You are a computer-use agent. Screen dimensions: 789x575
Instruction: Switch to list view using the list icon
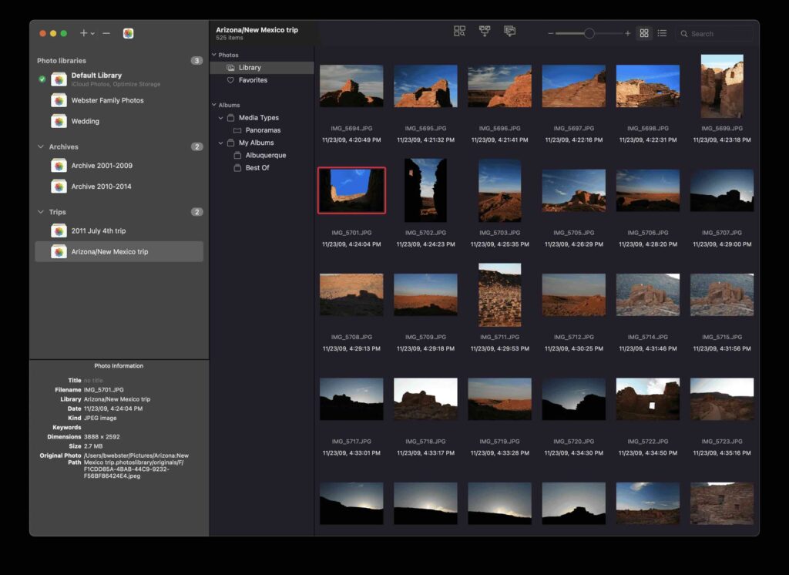pos(661,33)
